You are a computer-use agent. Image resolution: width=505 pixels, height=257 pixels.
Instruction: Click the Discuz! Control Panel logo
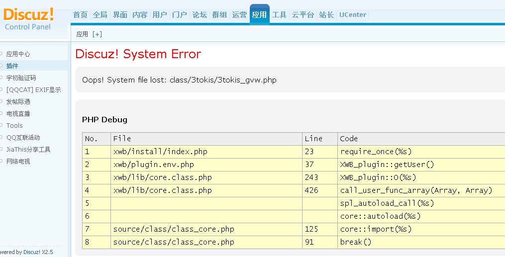[x=28, y=19]
